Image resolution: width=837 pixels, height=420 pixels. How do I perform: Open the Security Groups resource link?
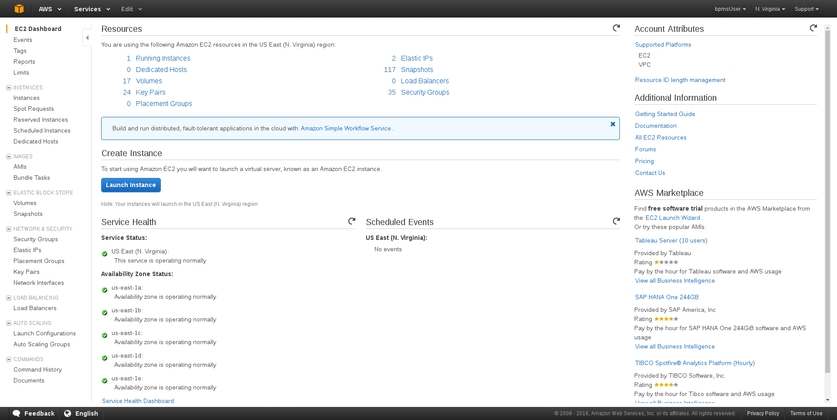pyautogui.click(x=425, y=92)
